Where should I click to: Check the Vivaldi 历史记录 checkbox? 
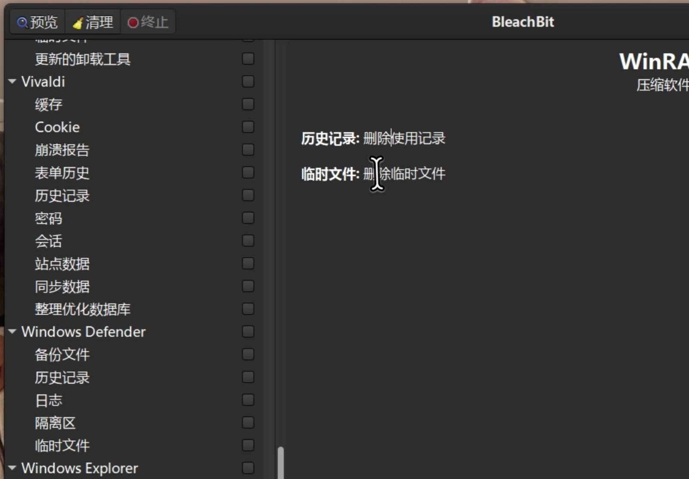(x=248, y=195)
